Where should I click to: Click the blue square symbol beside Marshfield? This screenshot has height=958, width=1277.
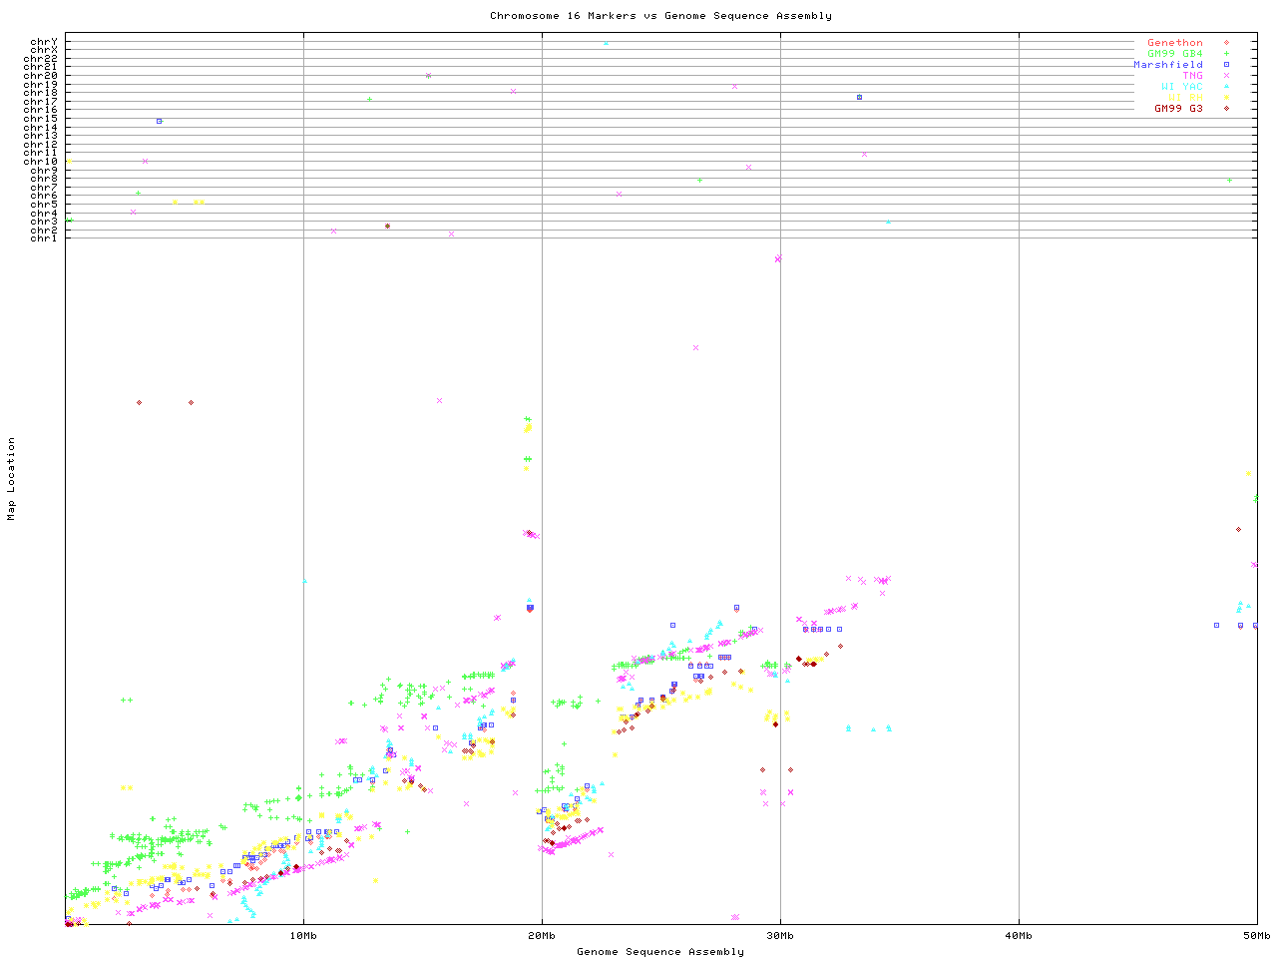[1226, 65]
